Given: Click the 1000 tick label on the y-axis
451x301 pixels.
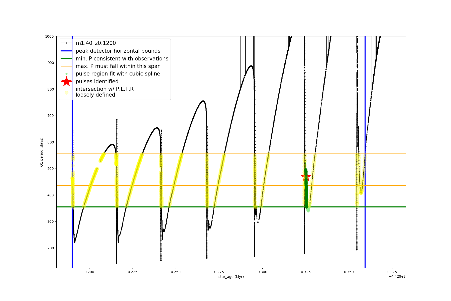Looking at the screenshot, I should point(49,36).
